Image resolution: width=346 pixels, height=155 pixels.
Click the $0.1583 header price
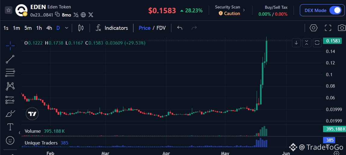pos(162,10)
